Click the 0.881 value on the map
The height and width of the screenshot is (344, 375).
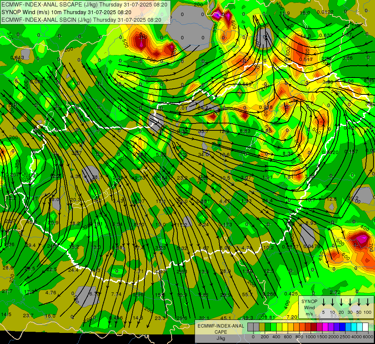tap(203, 201)
